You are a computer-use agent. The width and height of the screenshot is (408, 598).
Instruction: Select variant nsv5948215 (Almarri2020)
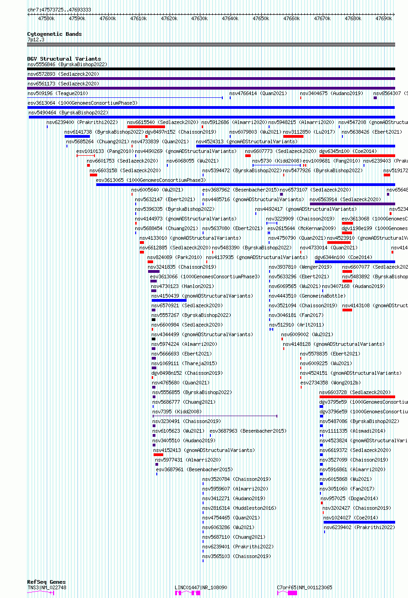[x=301, y=122]
